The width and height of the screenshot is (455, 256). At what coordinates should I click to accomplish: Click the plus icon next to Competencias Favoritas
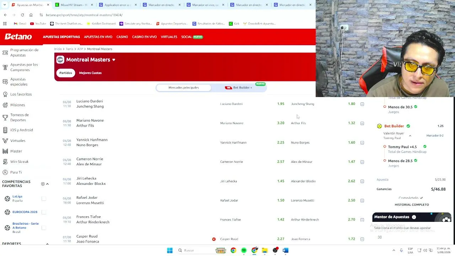coord(43,184)
